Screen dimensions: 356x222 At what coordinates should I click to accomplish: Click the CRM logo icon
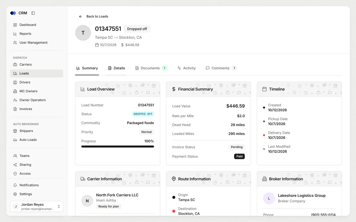13,13
